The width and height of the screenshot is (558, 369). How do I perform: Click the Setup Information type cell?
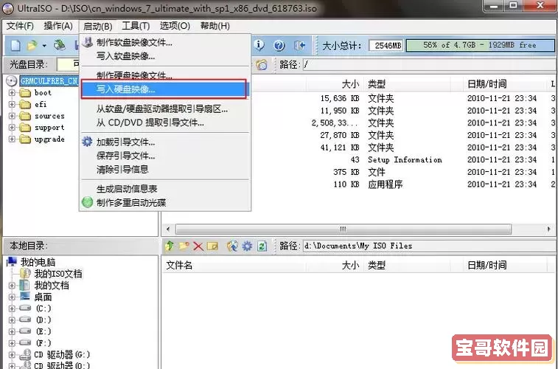click(405, 159)
